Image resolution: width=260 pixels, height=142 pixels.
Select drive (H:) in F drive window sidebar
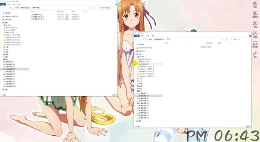[9, 74]
